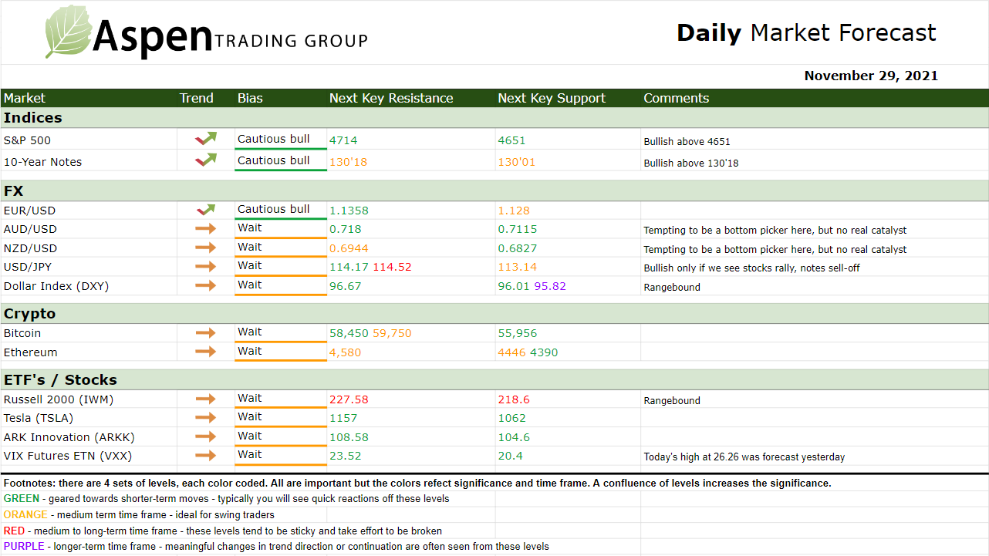Click the Tesla trend arrow icon

[x=206, y=418]
